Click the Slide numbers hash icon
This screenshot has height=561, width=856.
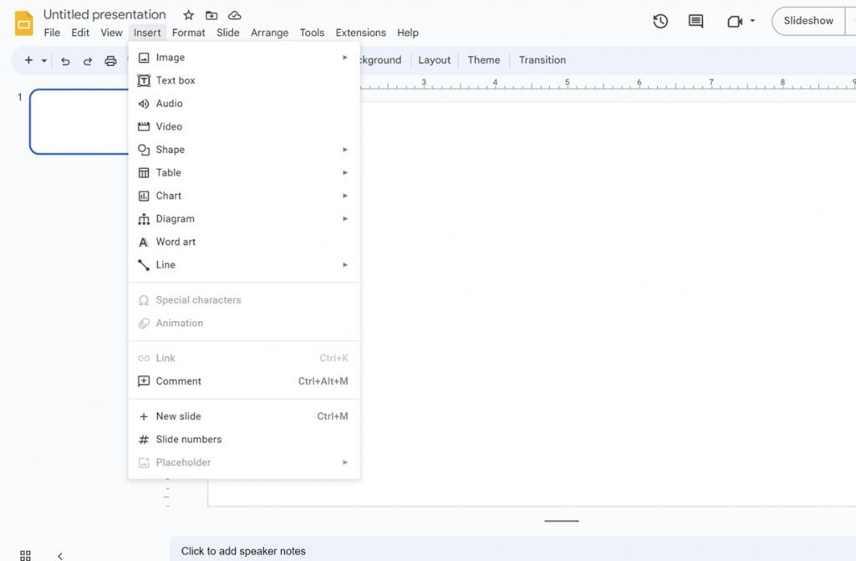coord(144,439)
